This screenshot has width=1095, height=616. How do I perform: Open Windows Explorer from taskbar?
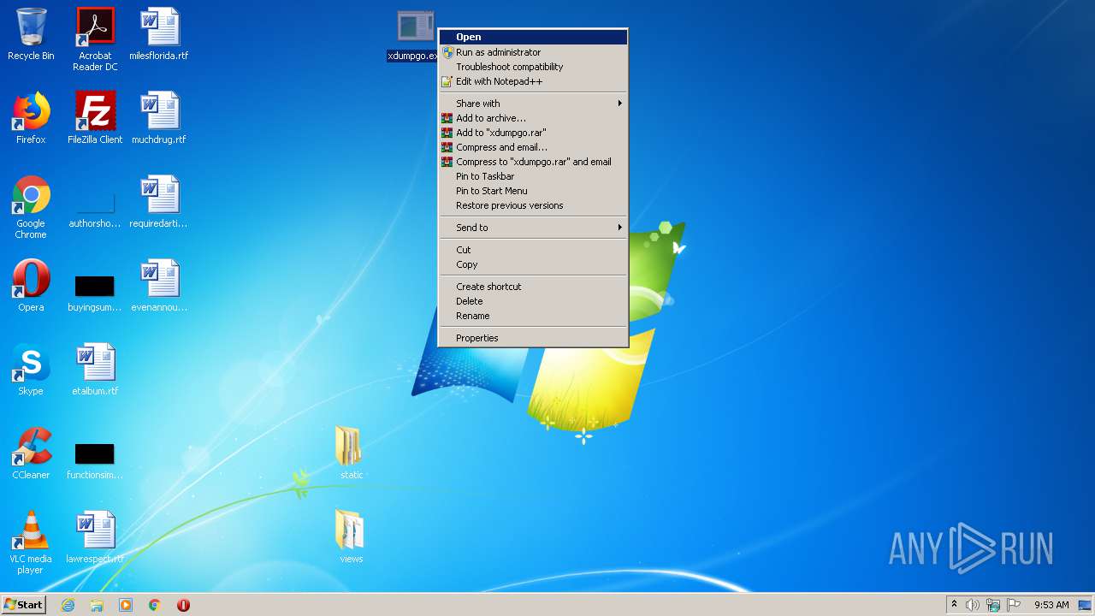click(x=97, y=605)
